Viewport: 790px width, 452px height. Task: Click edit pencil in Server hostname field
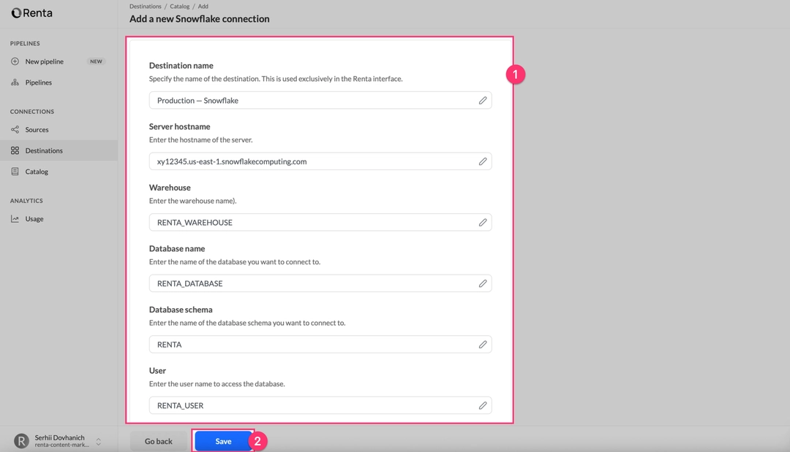click(x=483, y=161)
